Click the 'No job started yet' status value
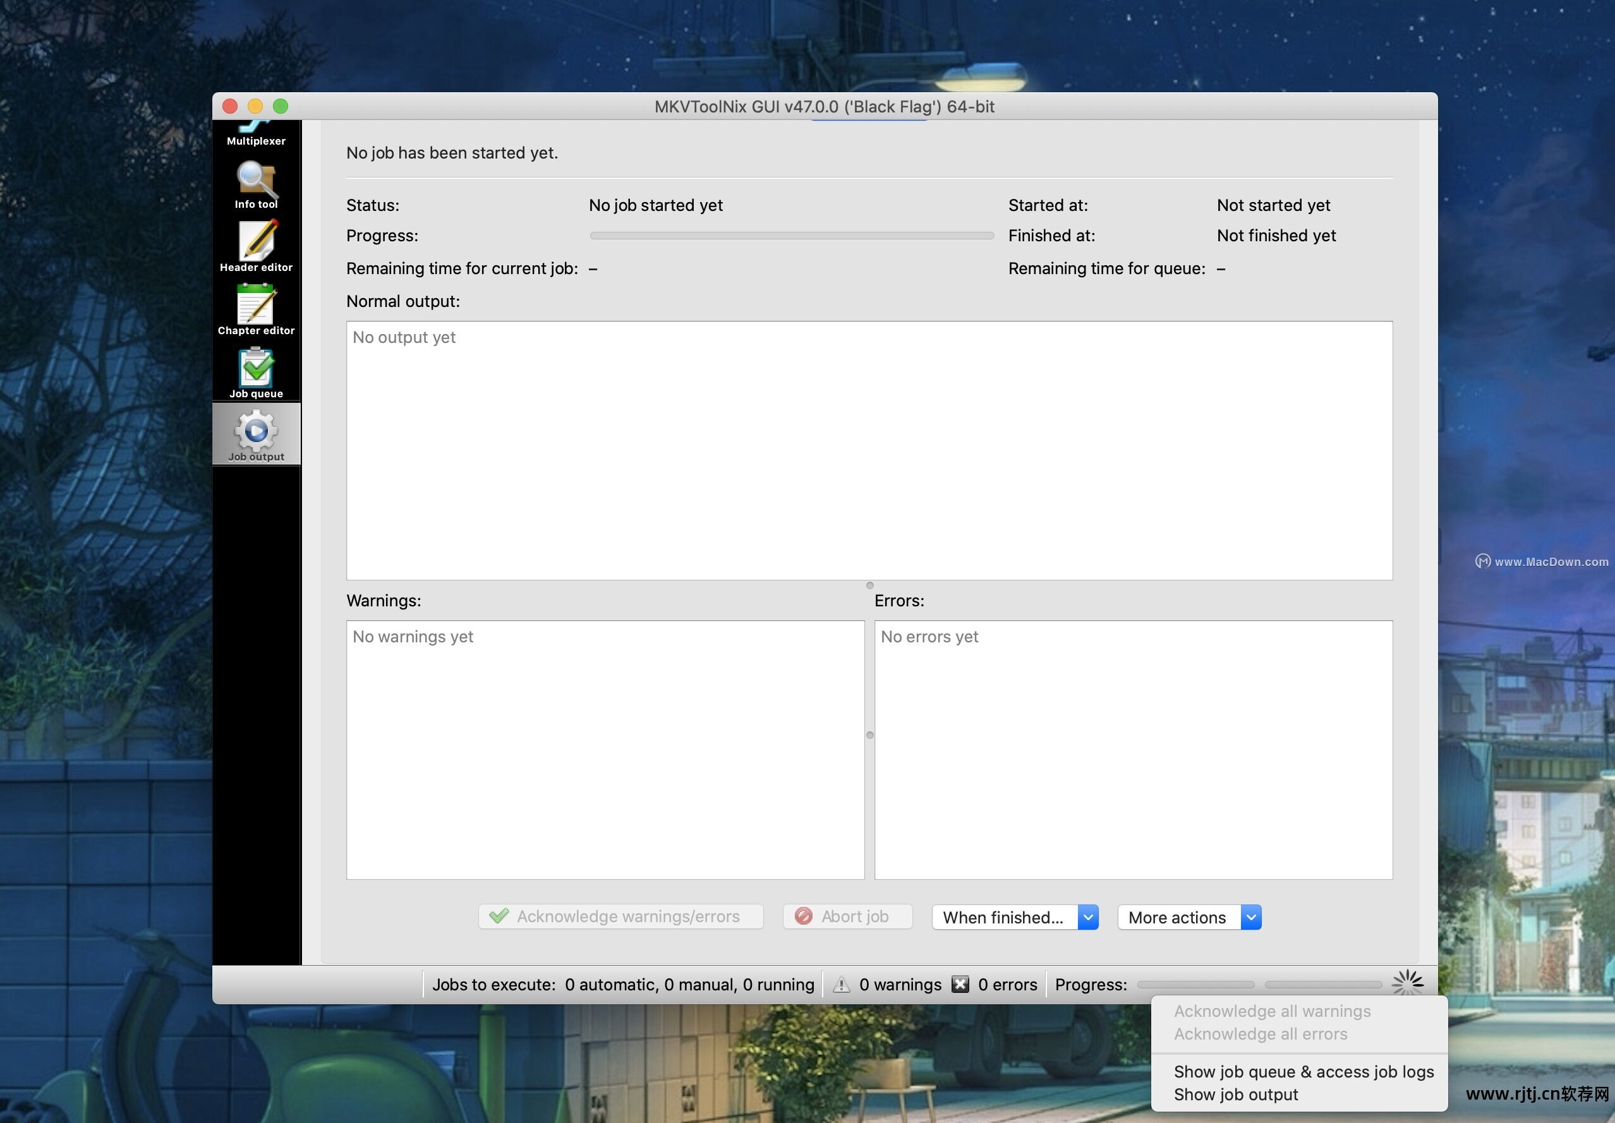This screenshot has width=1615, height=1123. [x=656, y=205]
